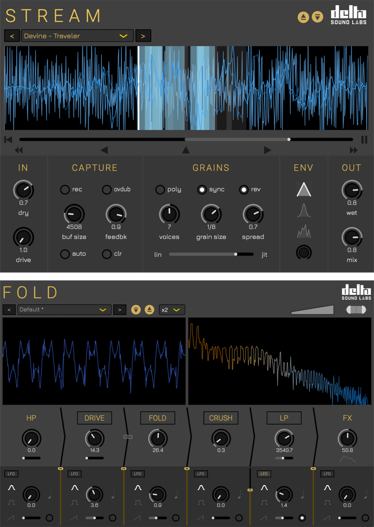Enable the LFO tab under HP

coord(11,473)
